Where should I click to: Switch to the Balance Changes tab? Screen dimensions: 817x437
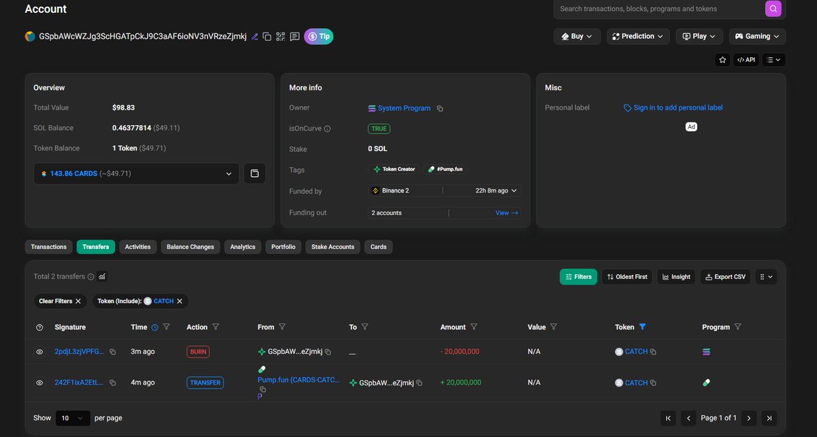tap(190, 246)
